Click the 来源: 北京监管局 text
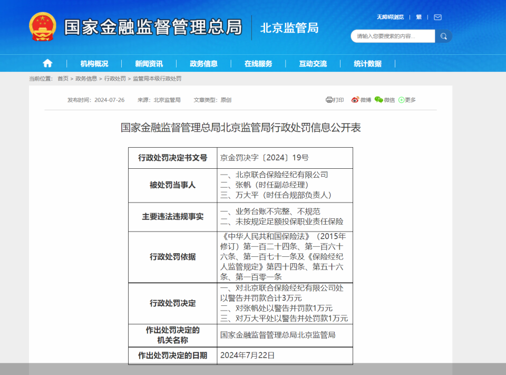 (159, 100)
